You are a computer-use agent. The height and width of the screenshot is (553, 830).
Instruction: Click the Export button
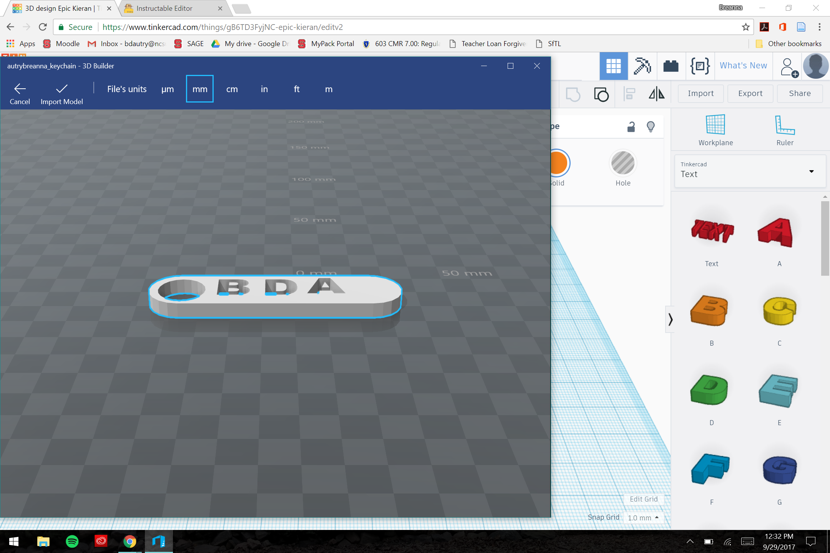pyautogui.click(x=750, y=93)
